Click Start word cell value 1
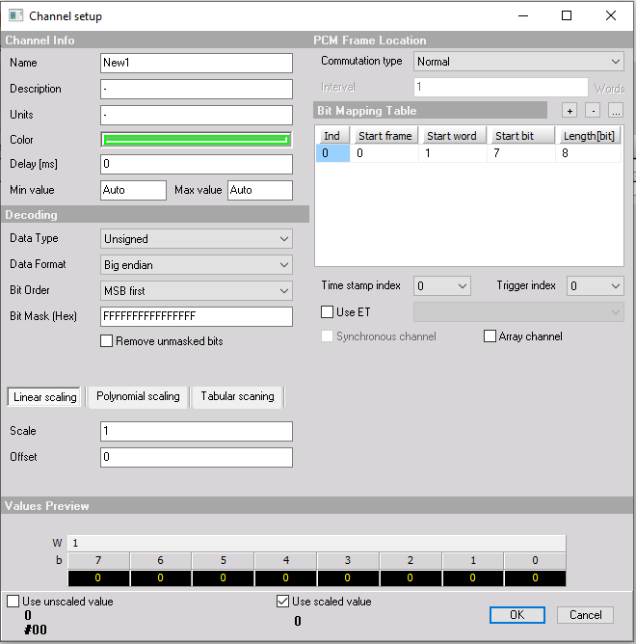The image size is (636, 644). click(453, 153)
